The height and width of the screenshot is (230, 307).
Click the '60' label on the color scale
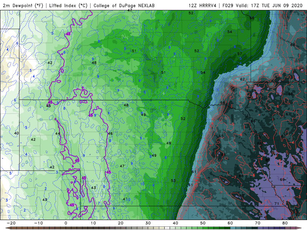pyautogui.click(x=230, y=223)
